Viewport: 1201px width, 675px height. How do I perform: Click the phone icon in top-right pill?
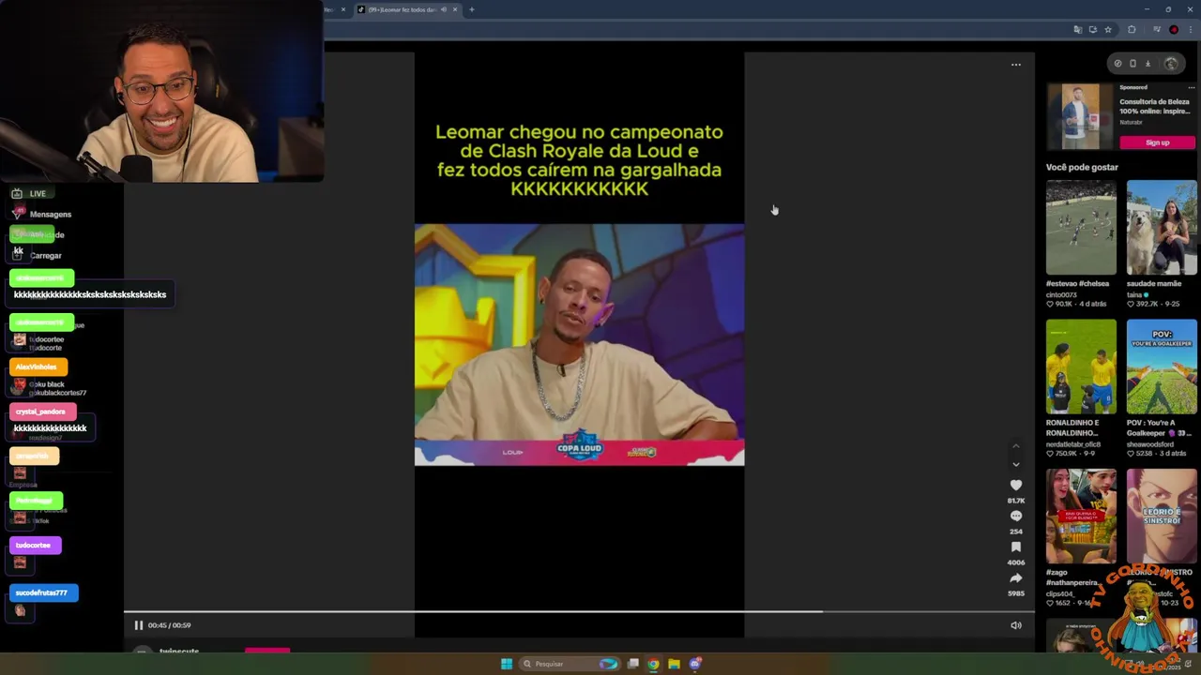click(1133, 64)
